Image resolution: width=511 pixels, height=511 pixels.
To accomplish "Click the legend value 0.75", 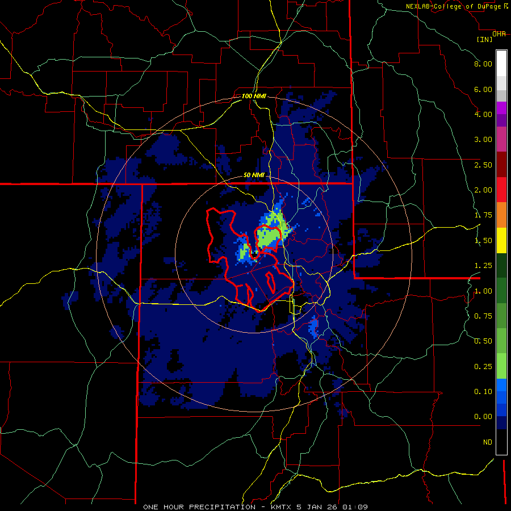I will pos(483,316).
